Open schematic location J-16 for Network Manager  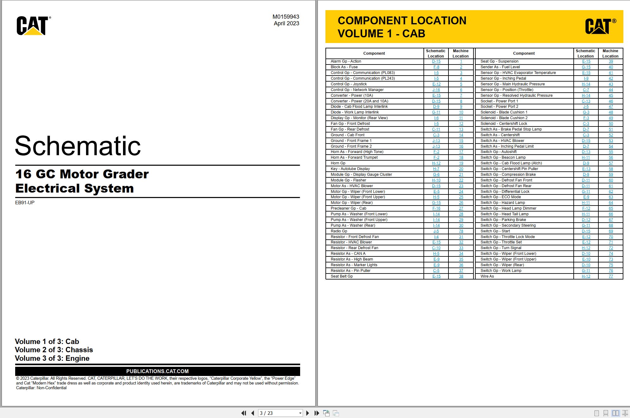(436, 90)
